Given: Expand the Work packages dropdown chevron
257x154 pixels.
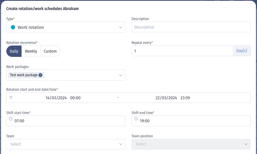Looking at the screenshot, I should [121, 75].
